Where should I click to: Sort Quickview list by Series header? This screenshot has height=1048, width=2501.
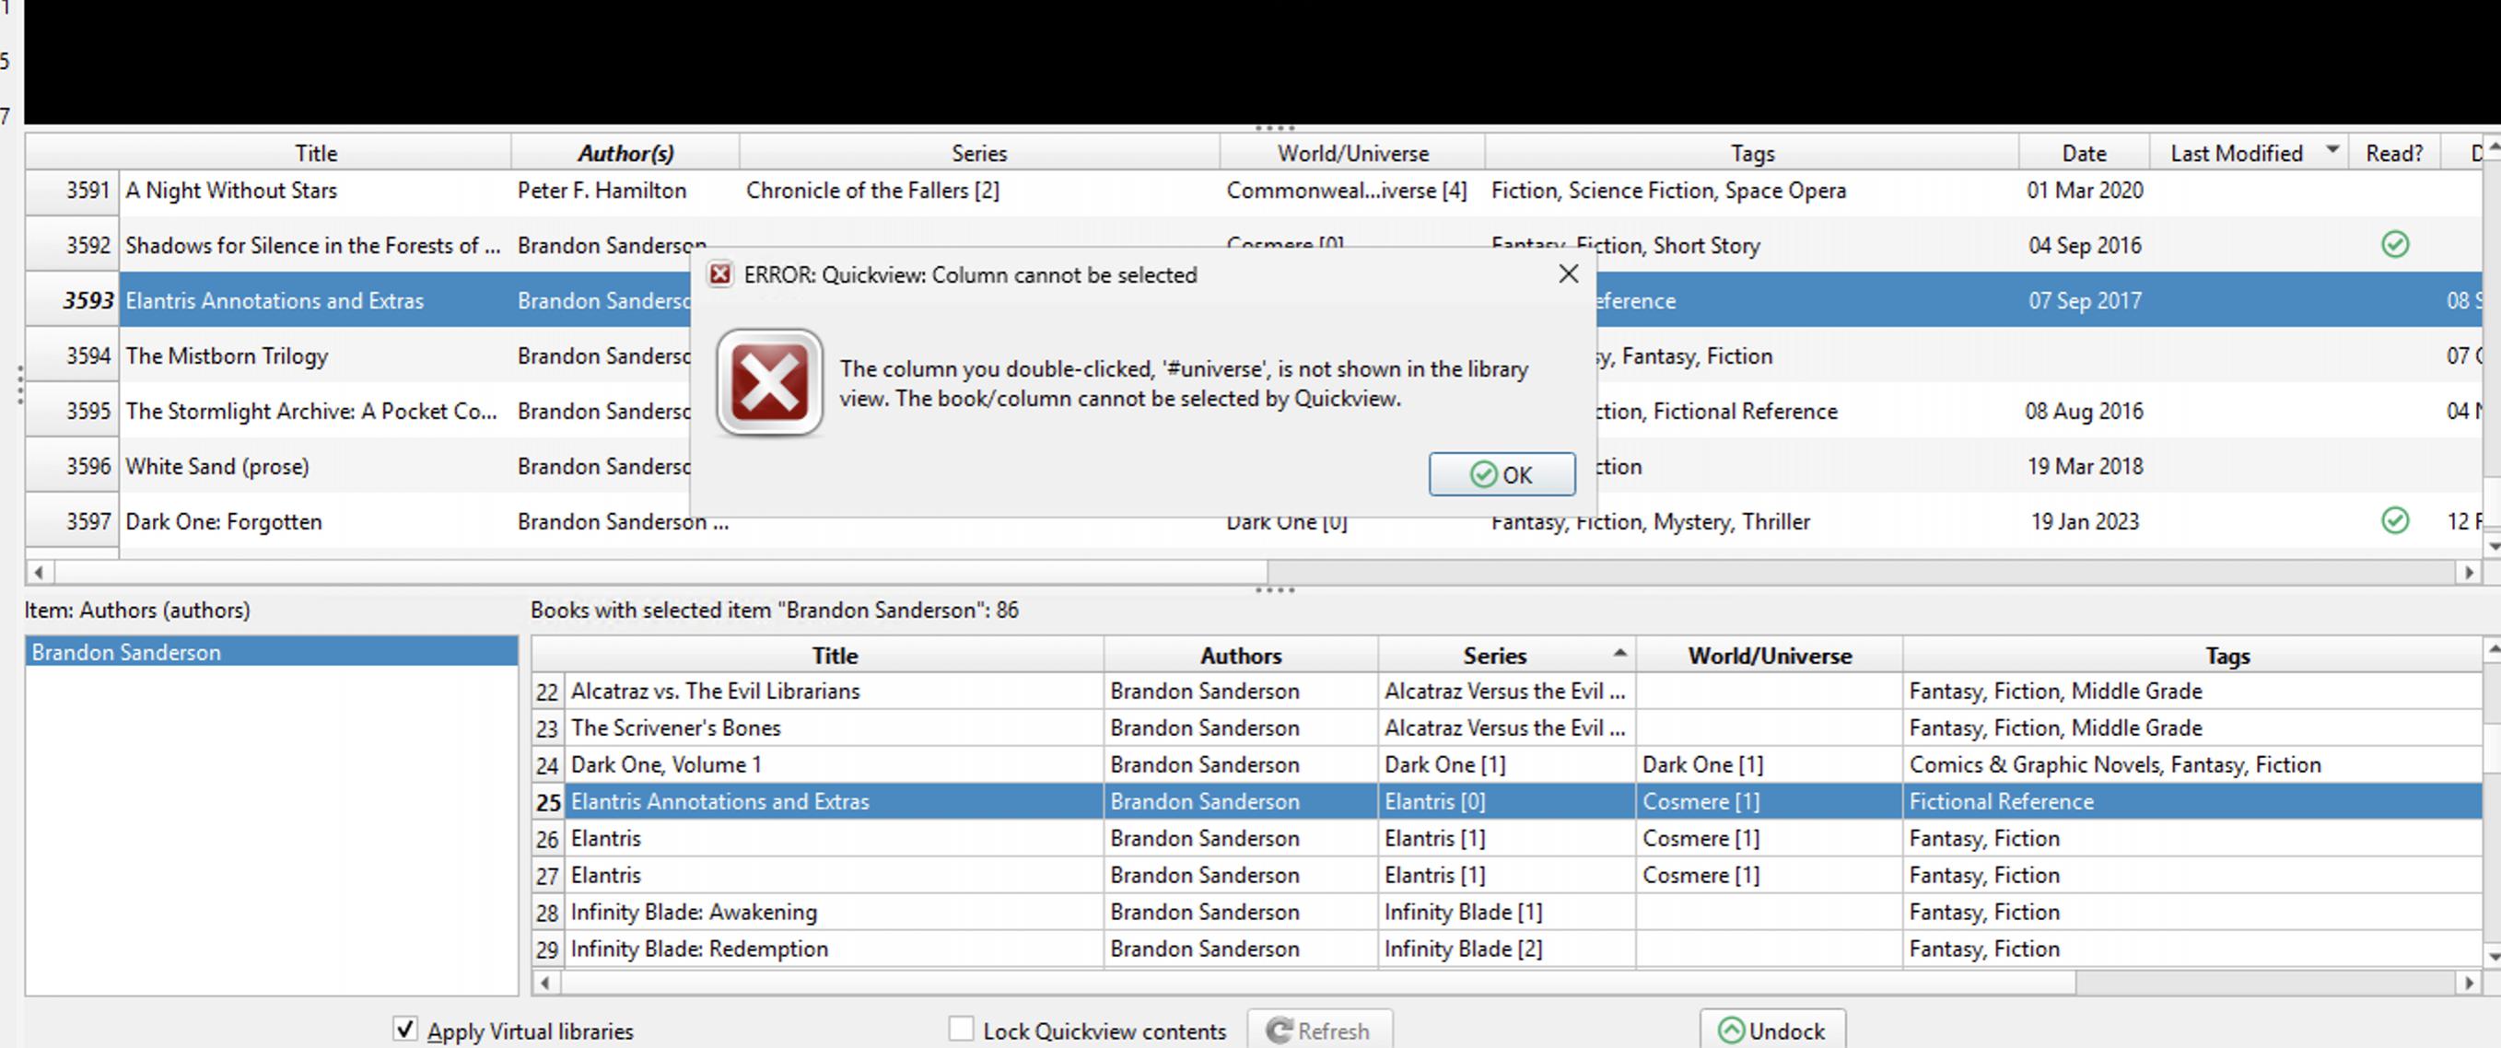pyautogui.click(x=1494, y=656)
